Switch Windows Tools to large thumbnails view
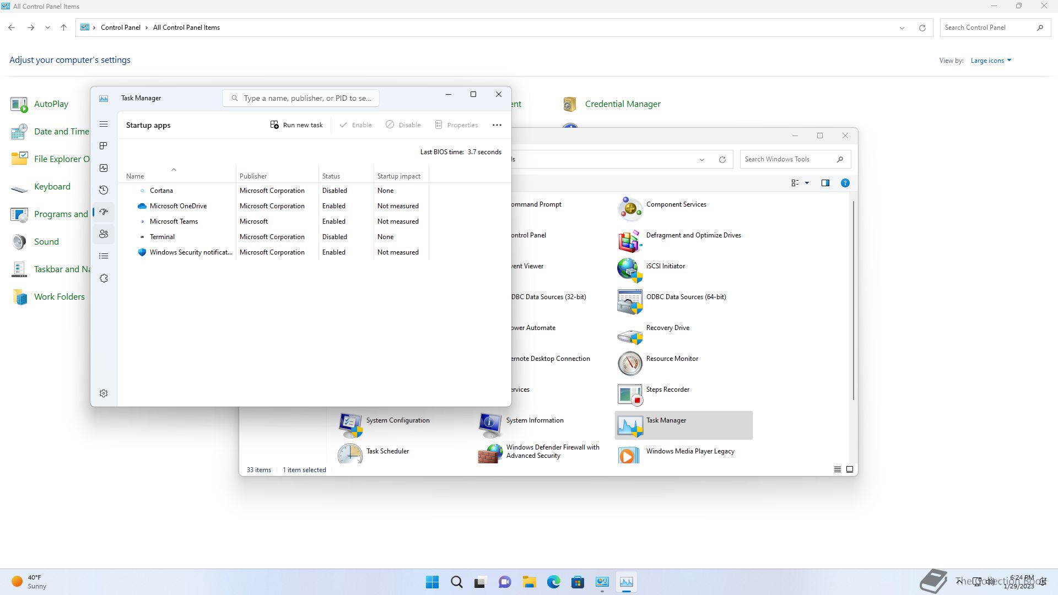Viewport: 1058px width, 595px height. click(850, 469)
